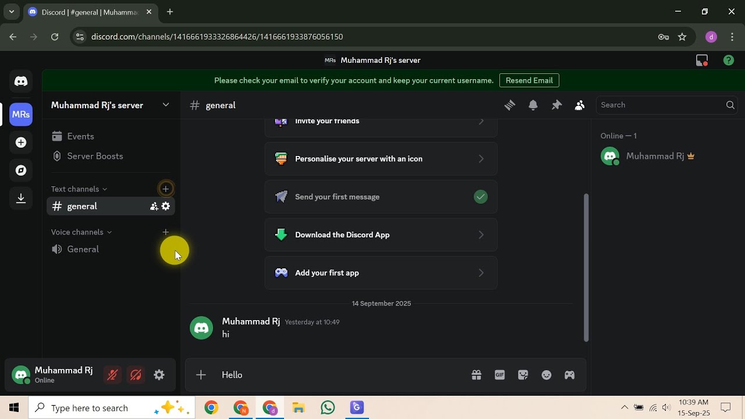Click Download Apps arrow icon in sidebar
This screenshot has width=745, height=419.
tap(21, 198)
